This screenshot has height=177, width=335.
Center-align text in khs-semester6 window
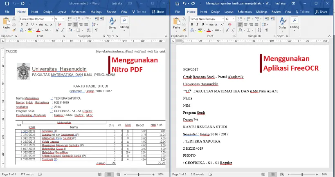[75, 24]
